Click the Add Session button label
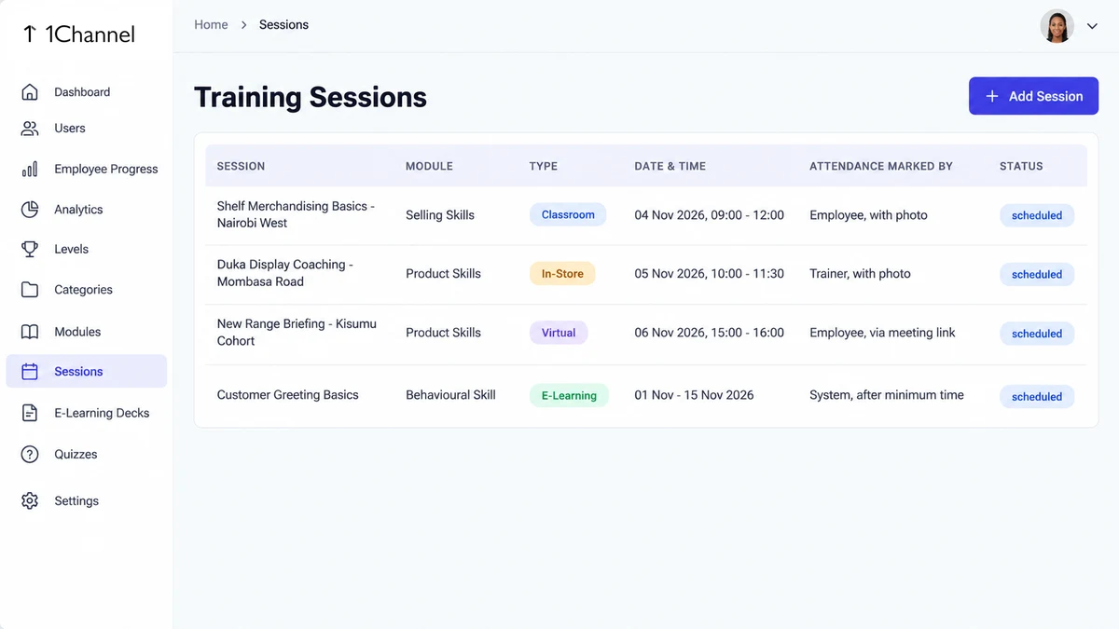The width and height of the screenshot is (1119, 629). [x=1046, y=96]
